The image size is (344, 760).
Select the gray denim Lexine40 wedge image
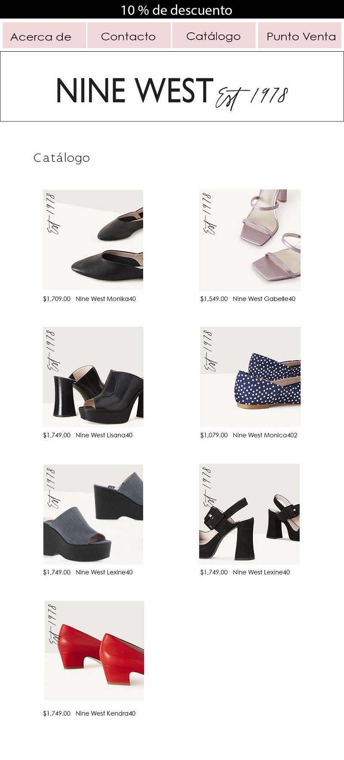pos(93,514)
